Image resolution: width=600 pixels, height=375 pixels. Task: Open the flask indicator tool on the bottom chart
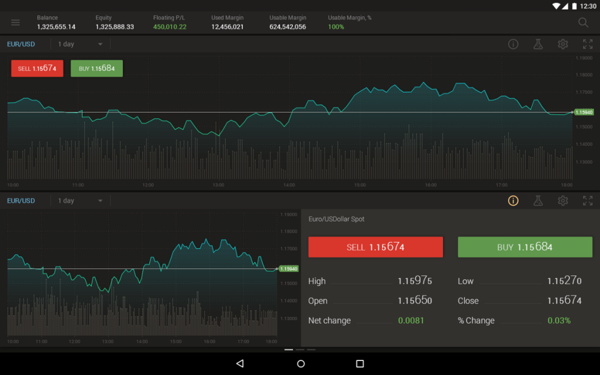pos(538,200)
